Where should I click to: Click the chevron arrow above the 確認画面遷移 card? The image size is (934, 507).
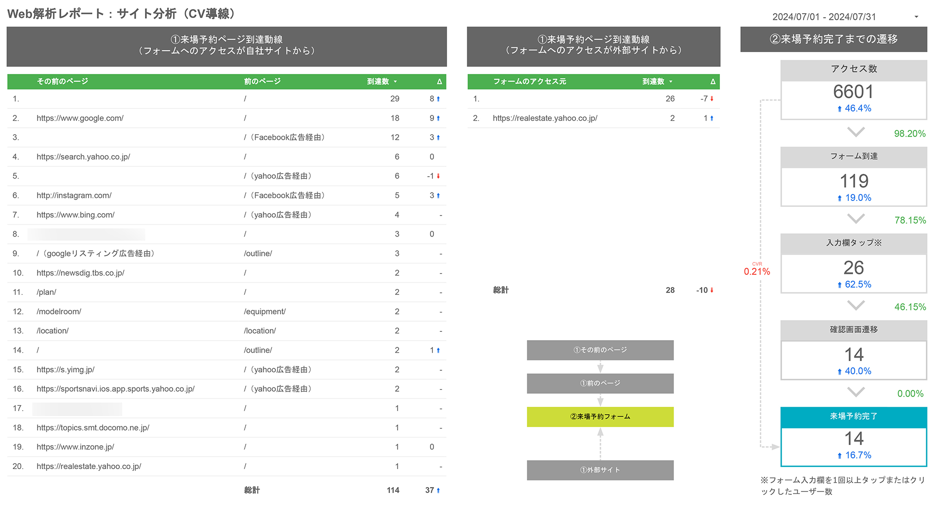(x=855, y=305)
